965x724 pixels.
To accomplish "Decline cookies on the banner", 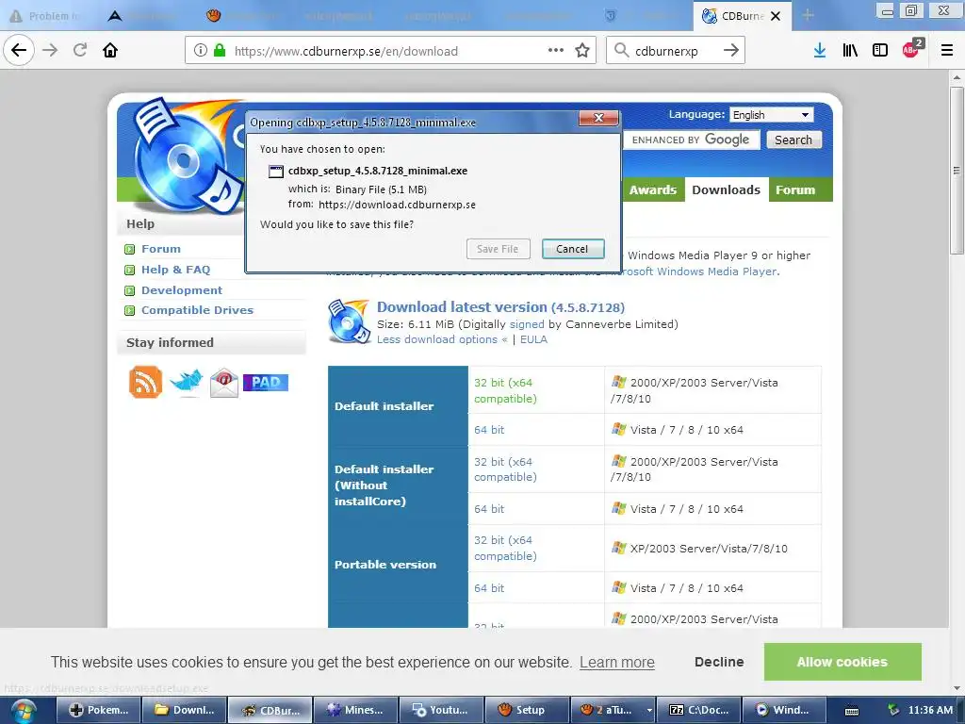I will [719, 662].
